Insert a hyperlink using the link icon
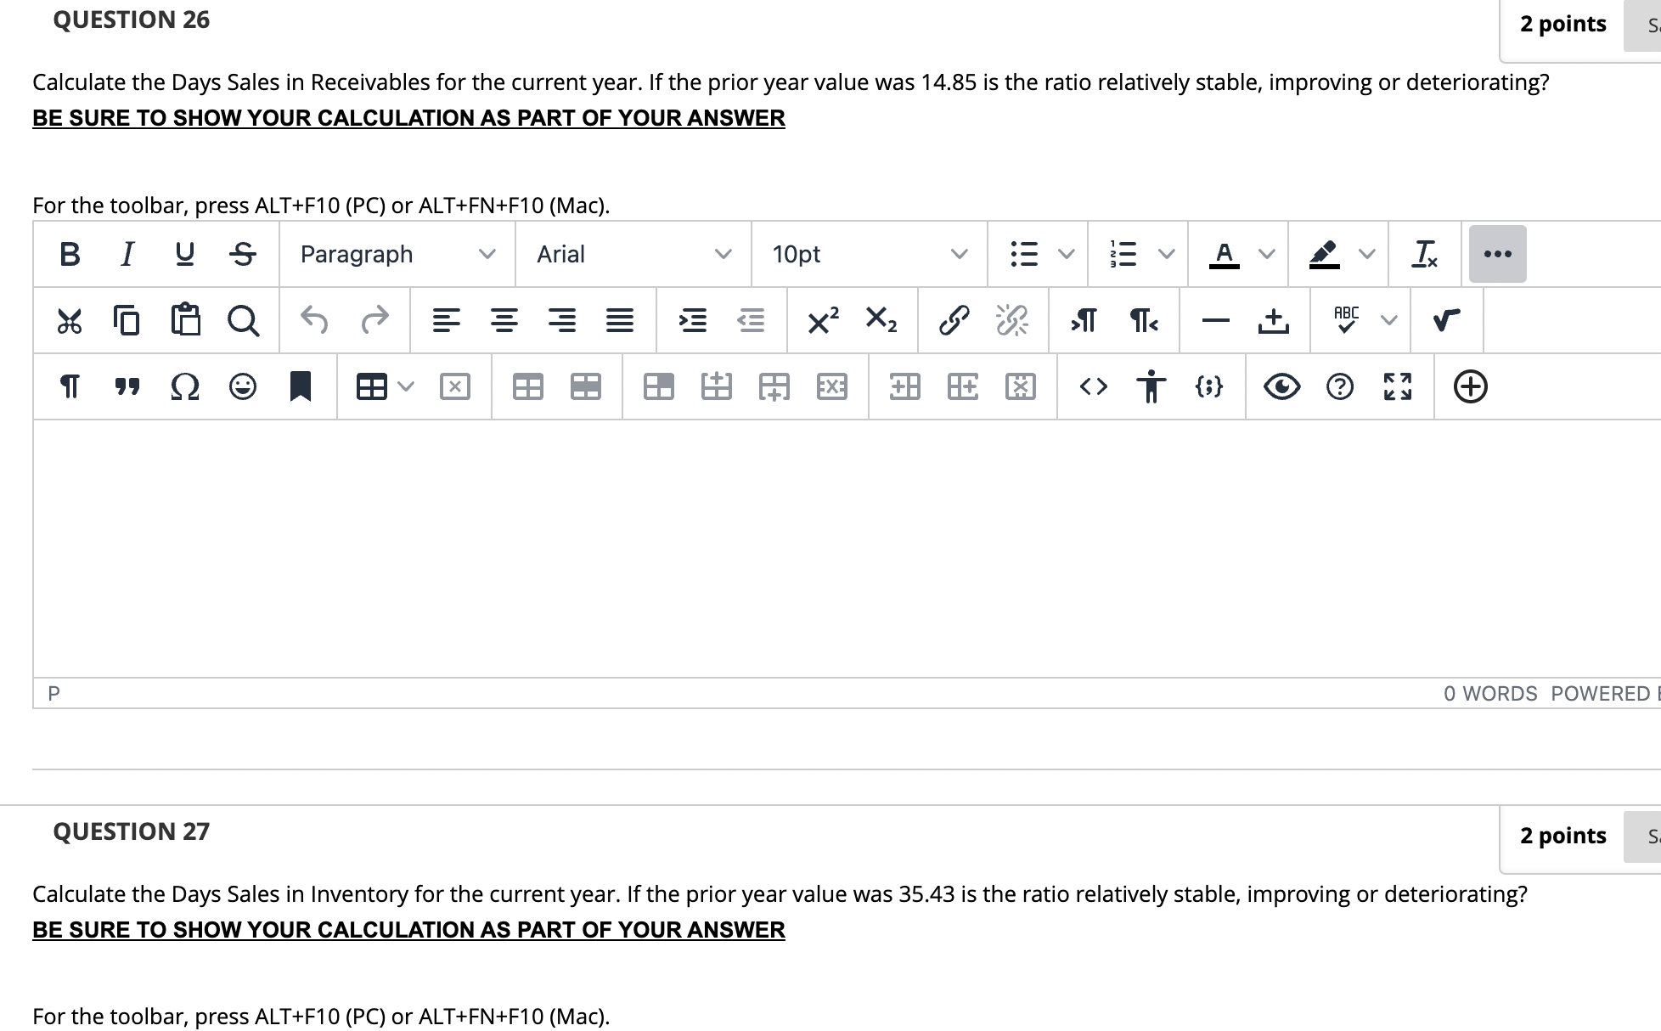The width and height of the screenshot is (1661, 1031). point(954,321)
